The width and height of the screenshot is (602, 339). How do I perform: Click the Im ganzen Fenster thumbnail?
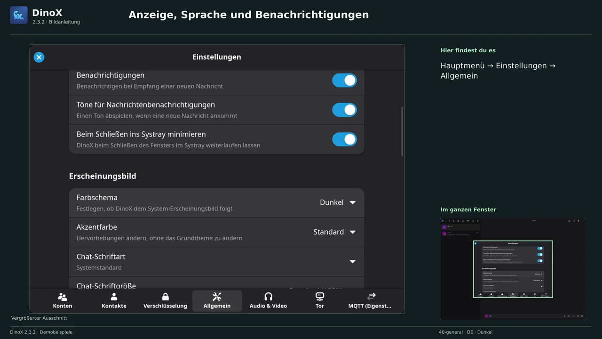coord(513,269)
